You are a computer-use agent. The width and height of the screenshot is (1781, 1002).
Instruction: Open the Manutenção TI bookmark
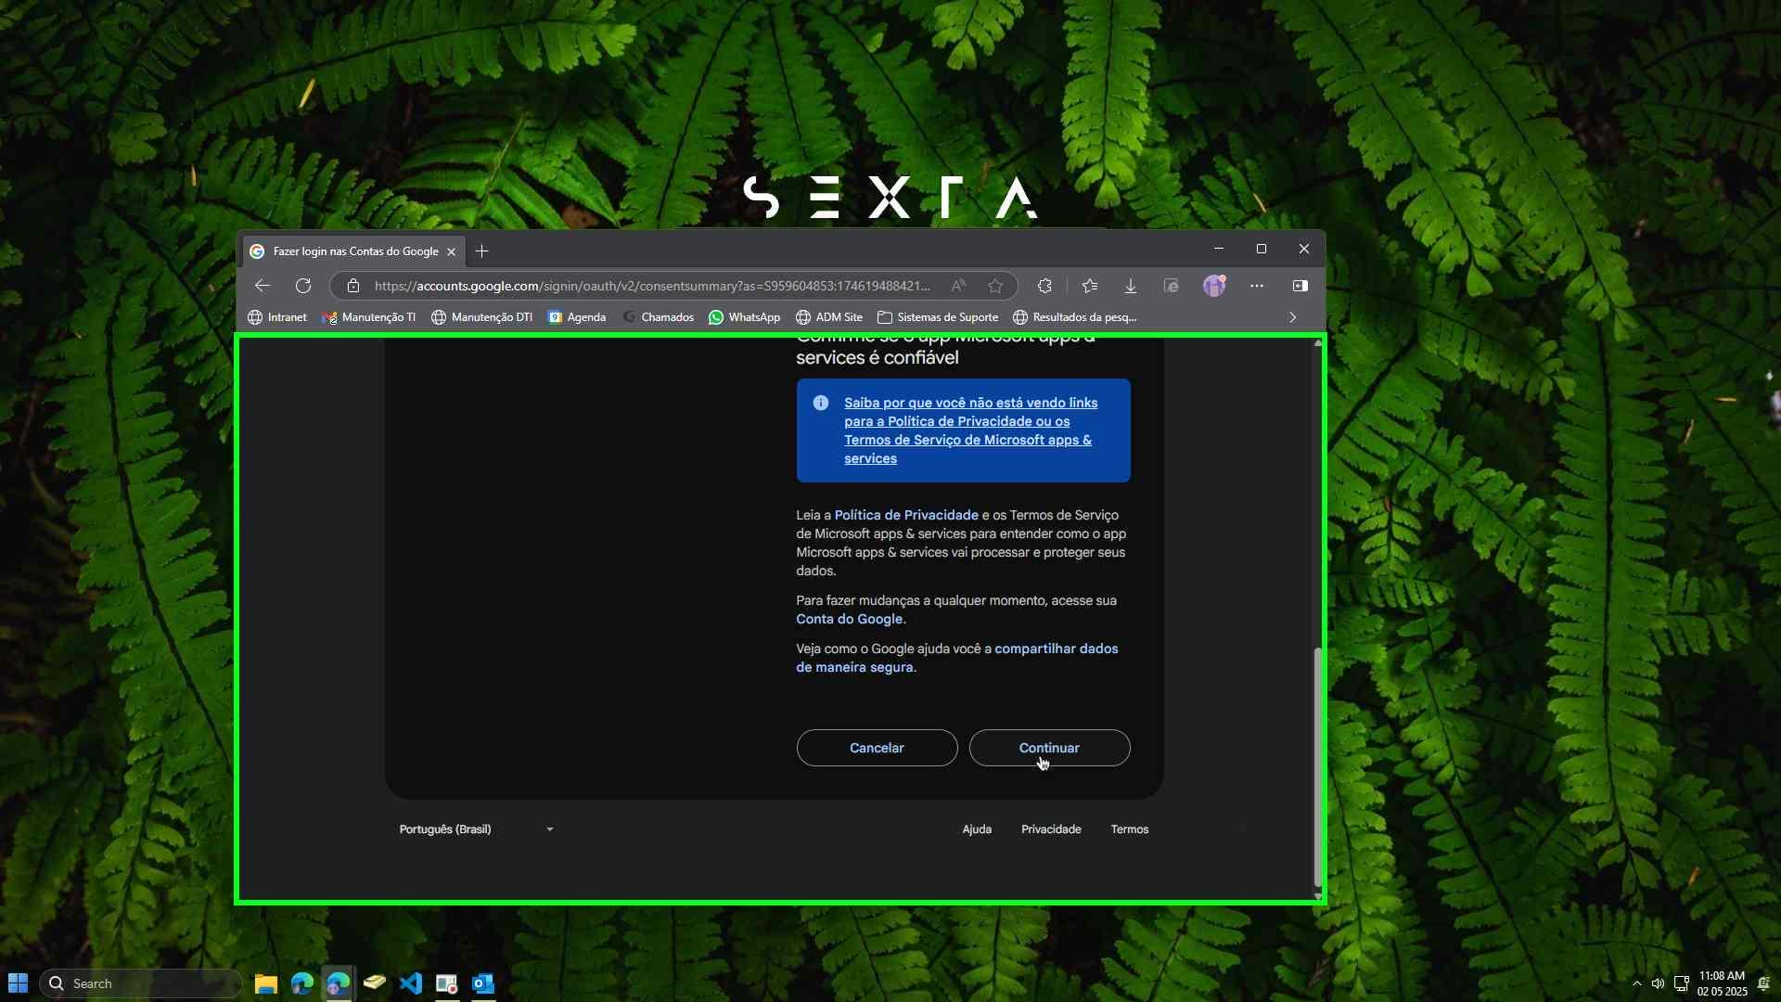(369, 317)
